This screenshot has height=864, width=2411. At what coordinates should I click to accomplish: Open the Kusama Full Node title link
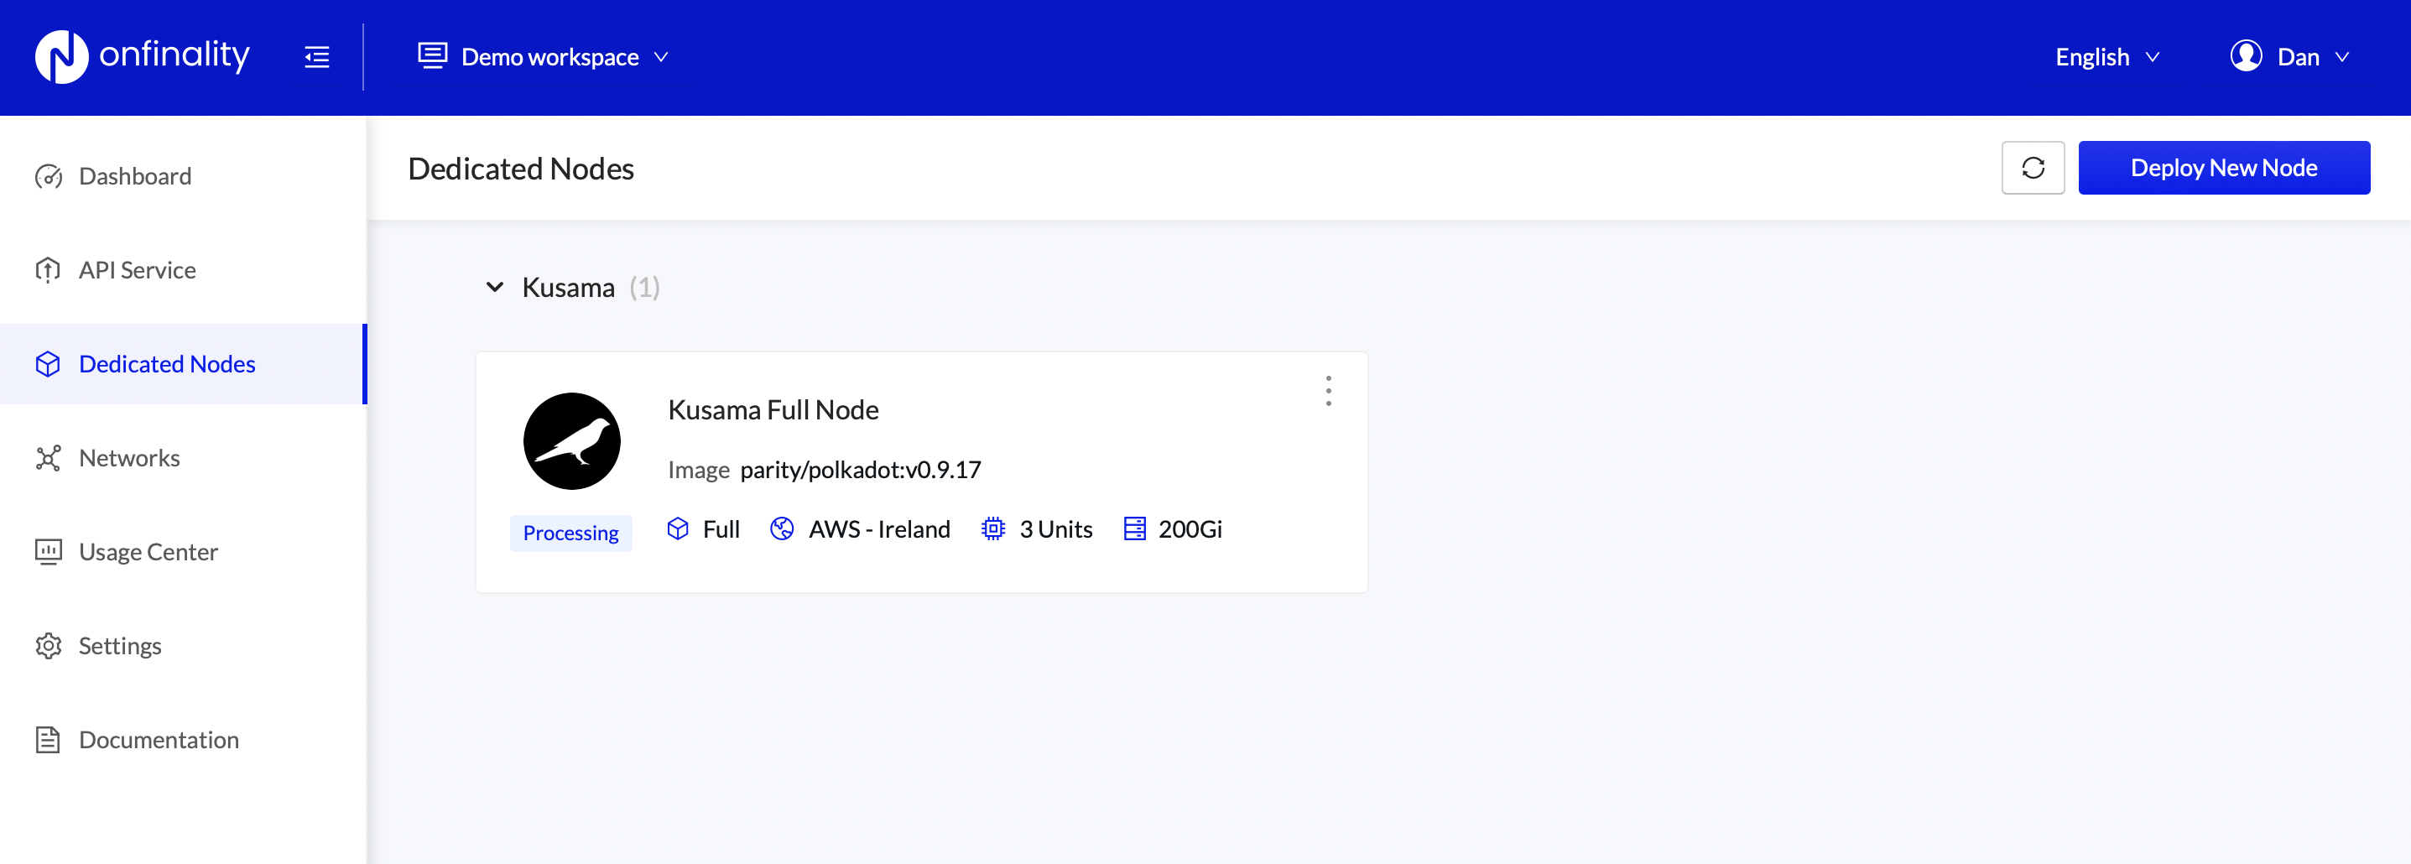point(773,410)
